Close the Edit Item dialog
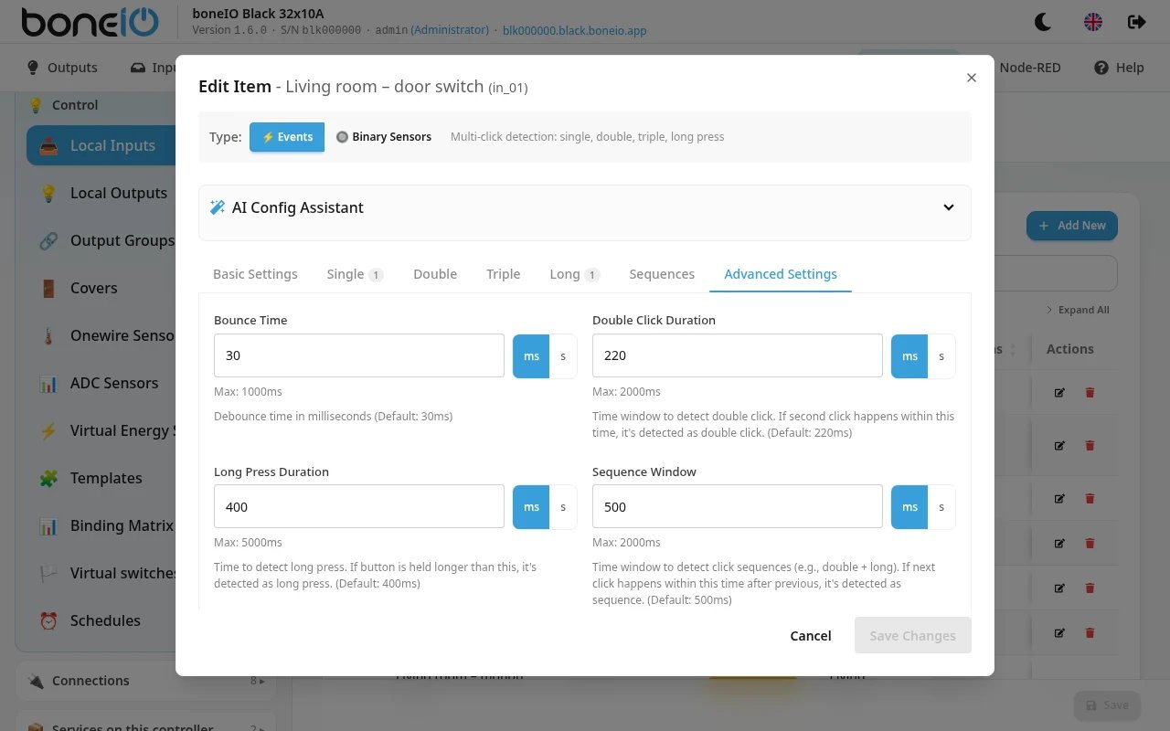This screenshot has width=1170, height=731. [x=972, y=78]
